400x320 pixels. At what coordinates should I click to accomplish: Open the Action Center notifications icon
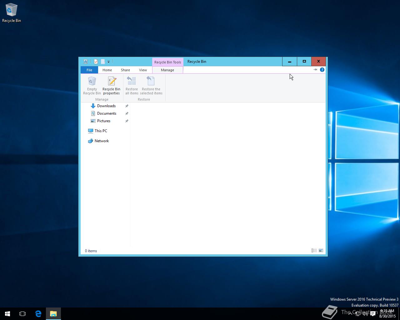373,314
